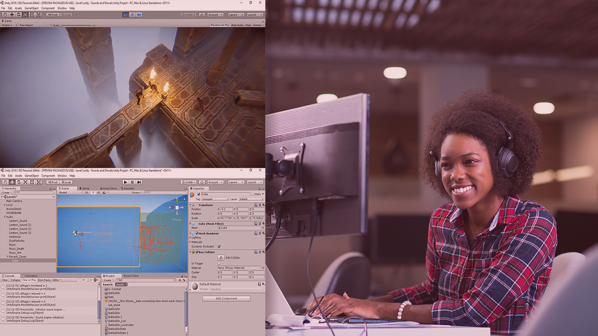Click the Default-Material sphere preview
This screenshot has width=598, height=336.
tap(195, 286)
